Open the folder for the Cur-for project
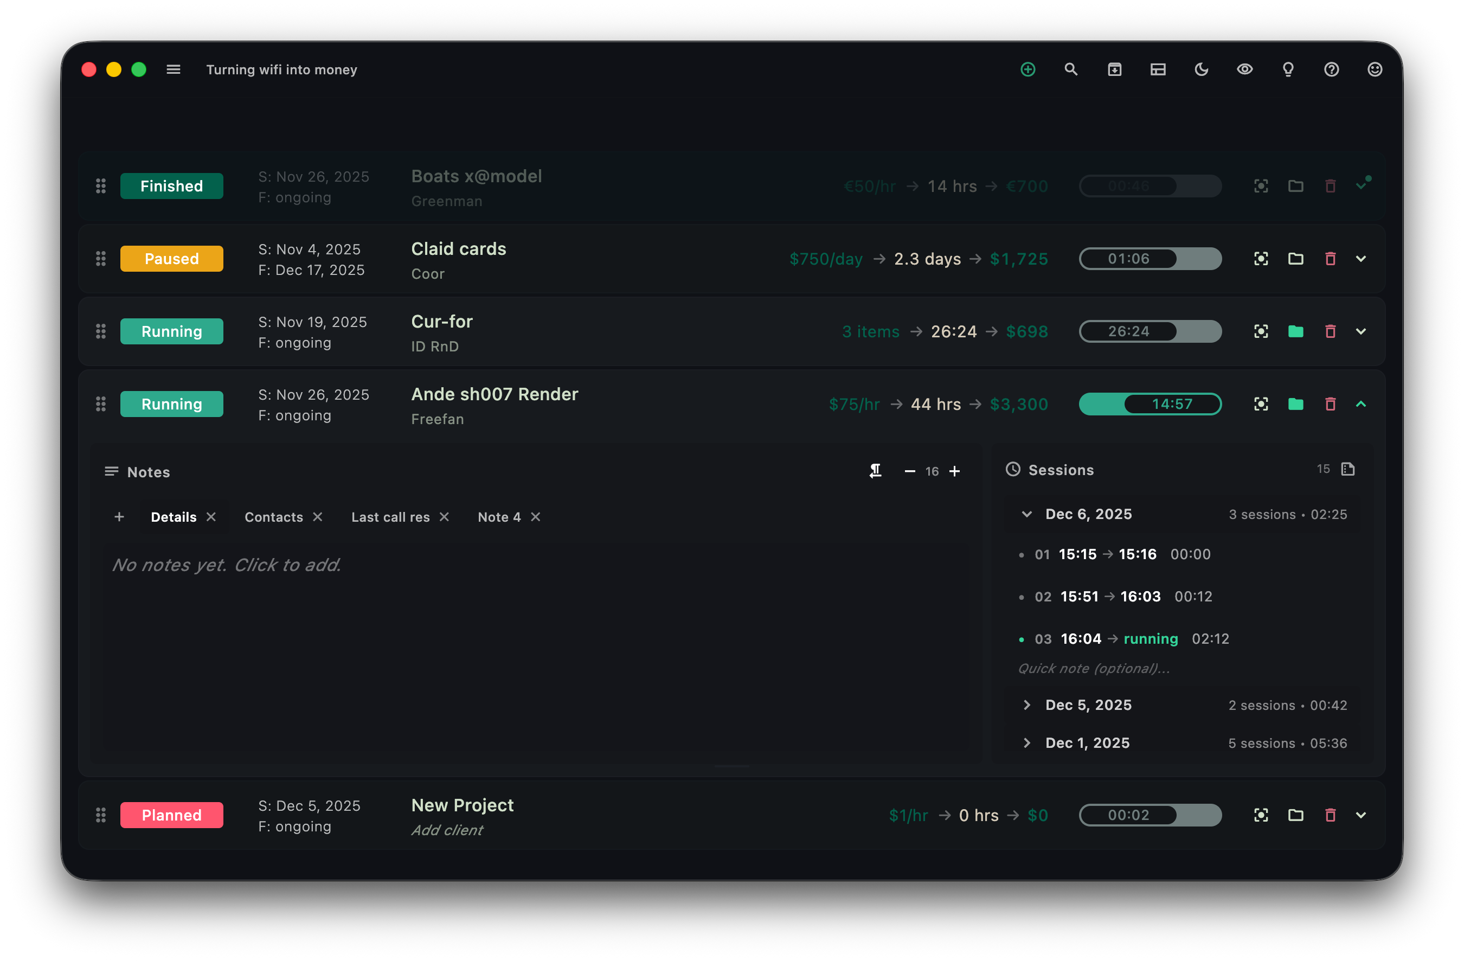This screenshot has width=1464, height=961. click(1295, 331)
